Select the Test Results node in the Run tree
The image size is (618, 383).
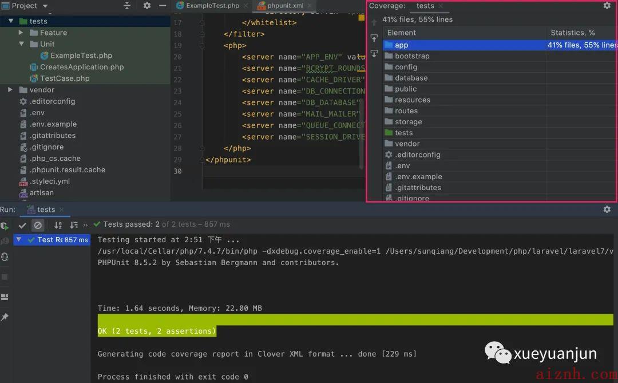(52, 240)
